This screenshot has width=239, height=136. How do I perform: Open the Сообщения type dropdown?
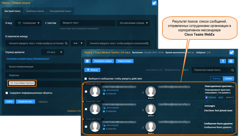28,23
